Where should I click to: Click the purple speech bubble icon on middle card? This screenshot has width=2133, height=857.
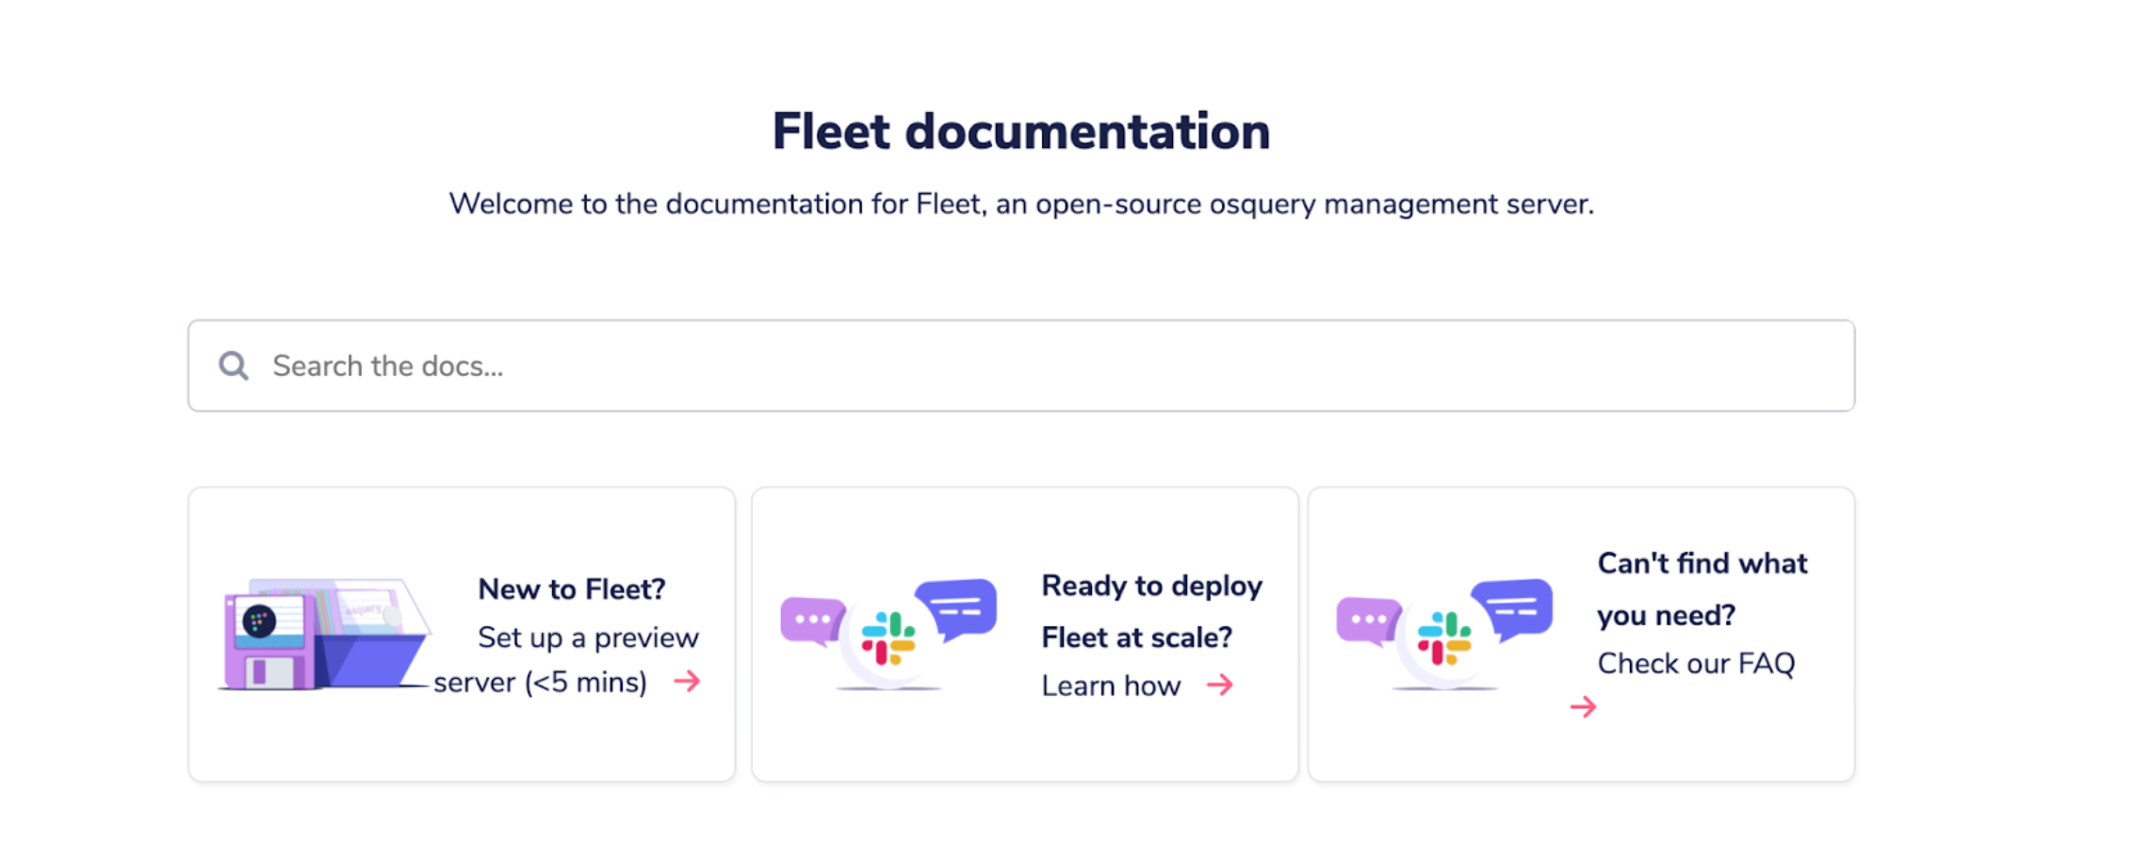(811, 617)
